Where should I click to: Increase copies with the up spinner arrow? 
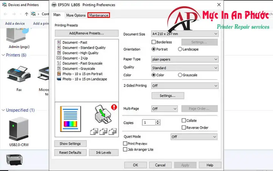click(158, 121)
